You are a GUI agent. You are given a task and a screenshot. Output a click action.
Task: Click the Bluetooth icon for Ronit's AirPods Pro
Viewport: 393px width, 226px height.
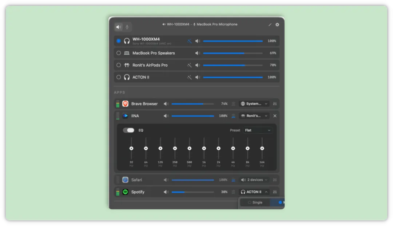190,65
